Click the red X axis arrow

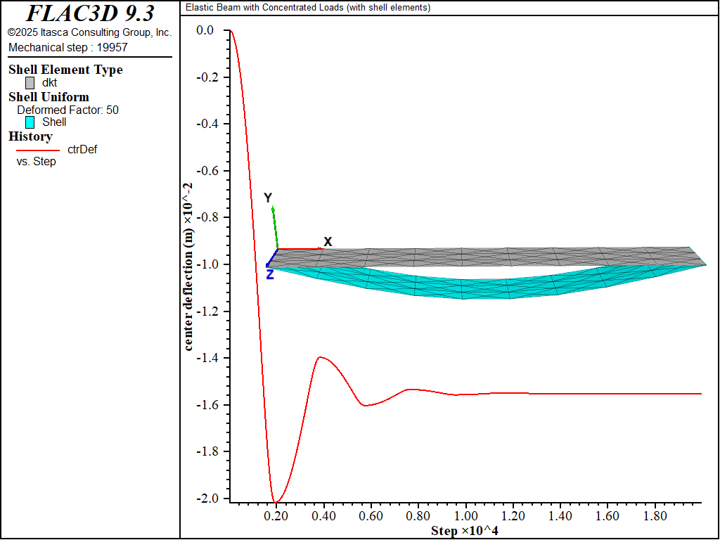click(x=300, y=248)
